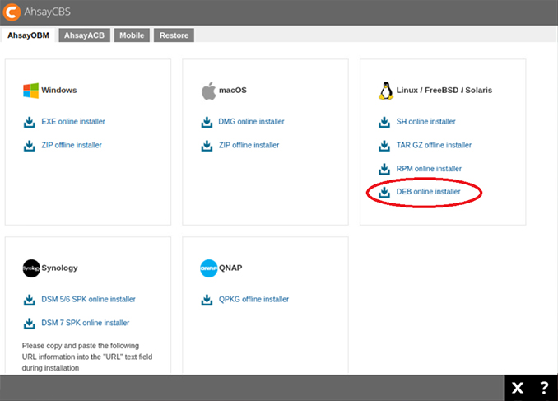Click the "Please copy and paste" URL note
The height and width of the screenshot is (401, 558).
click(87, 357)
